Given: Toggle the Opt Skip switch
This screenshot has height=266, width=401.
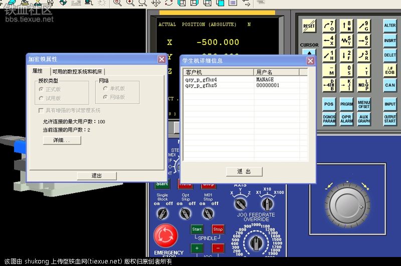Looking at the screenshot, I should [x=186, y=214].
